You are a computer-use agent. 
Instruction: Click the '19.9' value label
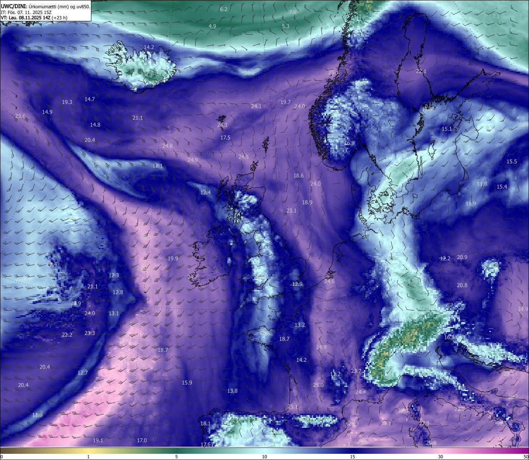tap(173, 258)
